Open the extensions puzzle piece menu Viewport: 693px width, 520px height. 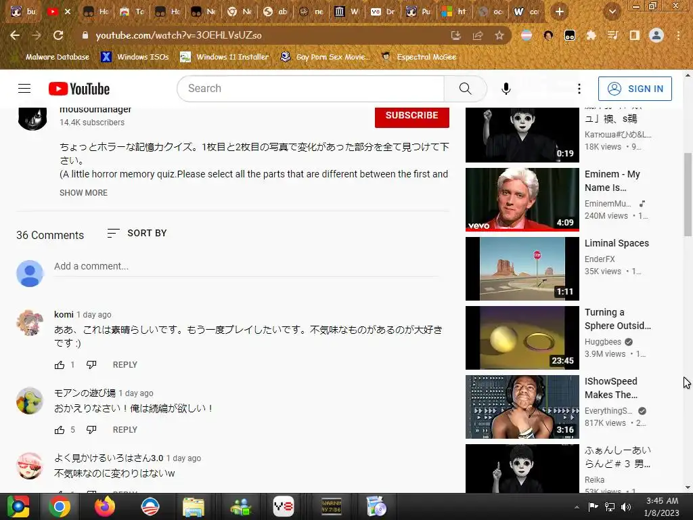(591, 35)
